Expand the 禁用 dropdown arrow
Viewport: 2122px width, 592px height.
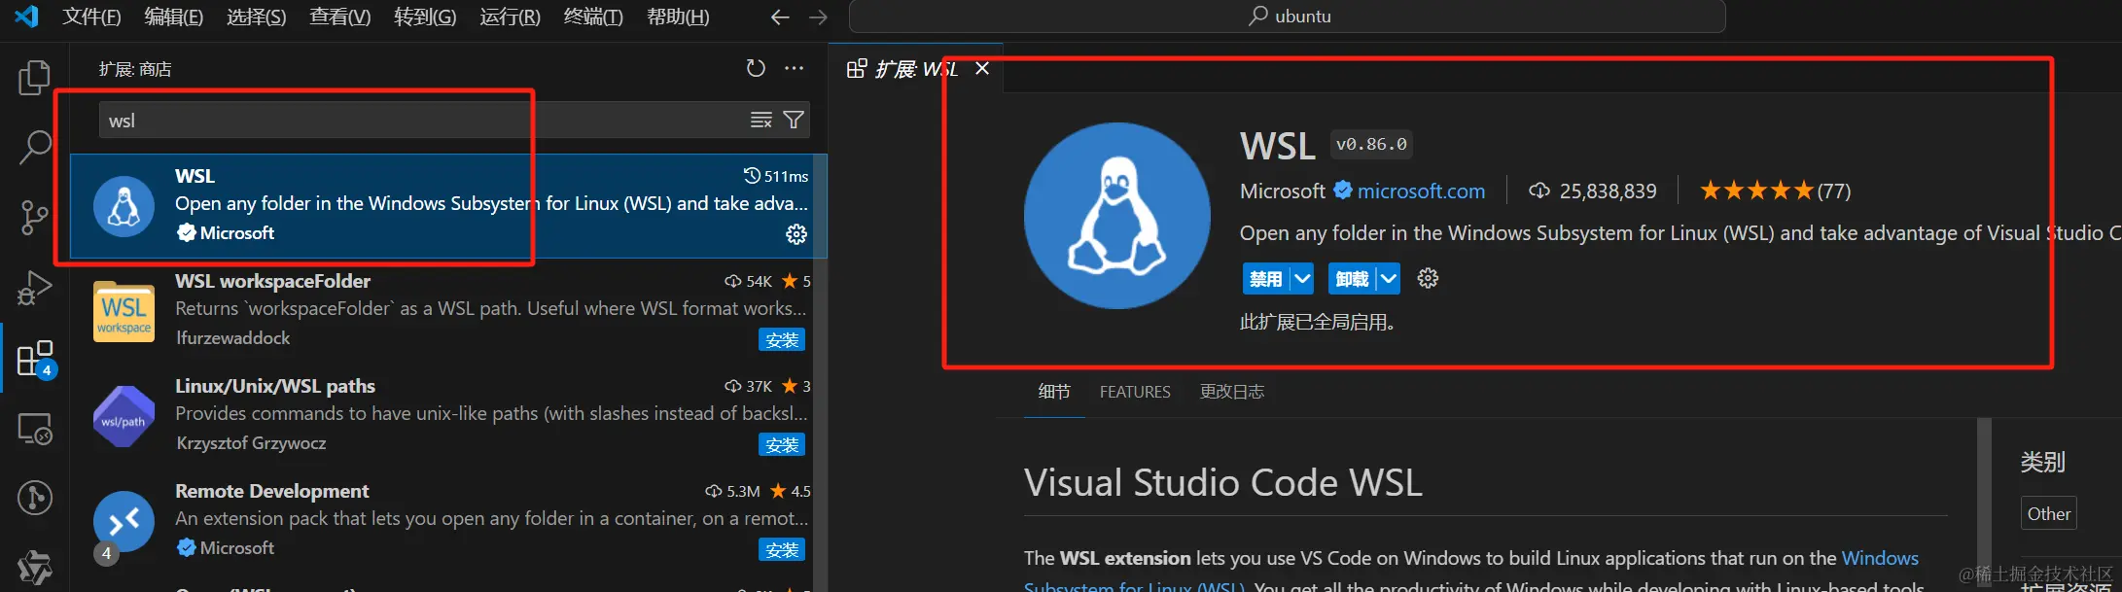(x=1302, y=279)
